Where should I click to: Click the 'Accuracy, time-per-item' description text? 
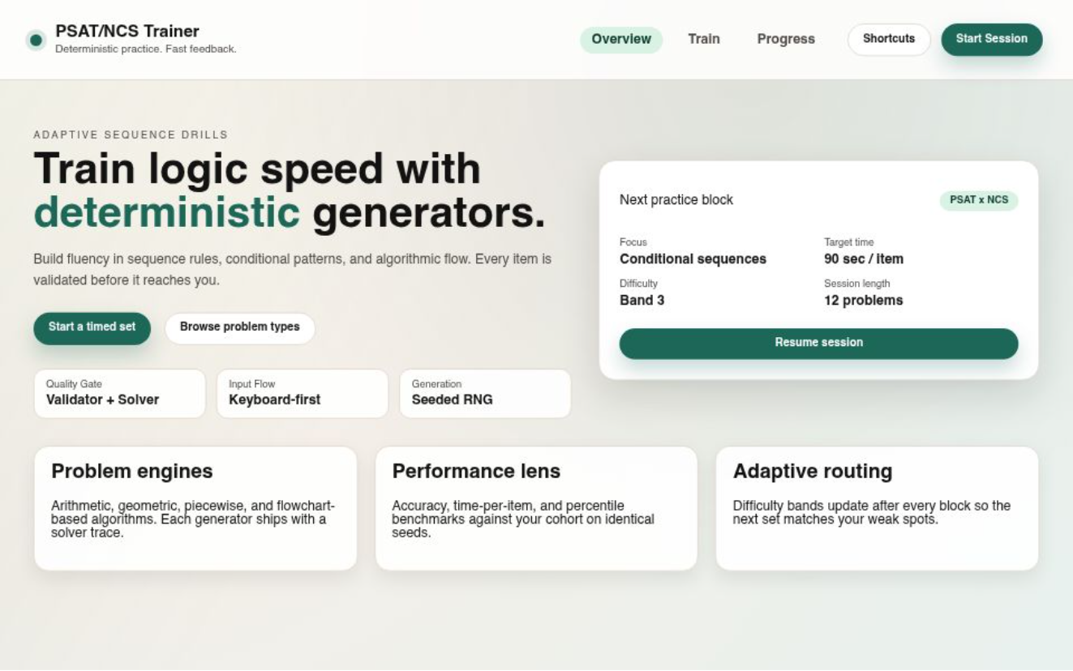[523, 519]
